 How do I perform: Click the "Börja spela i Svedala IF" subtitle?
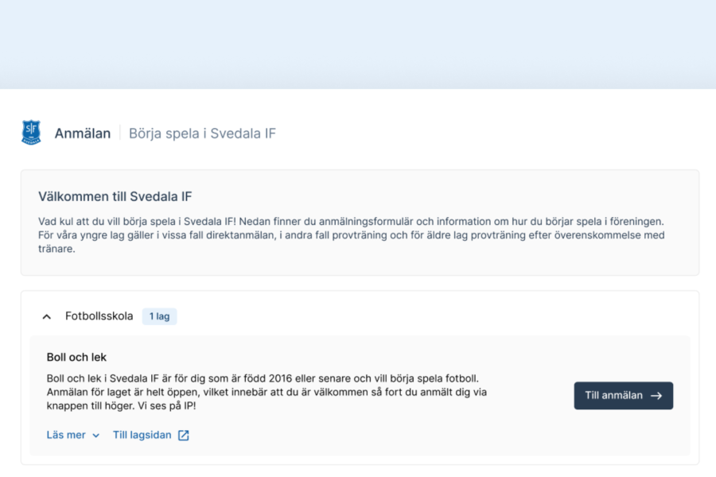tap(202, 134)
